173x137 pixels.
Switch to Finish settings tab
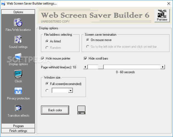pos(18,131)
